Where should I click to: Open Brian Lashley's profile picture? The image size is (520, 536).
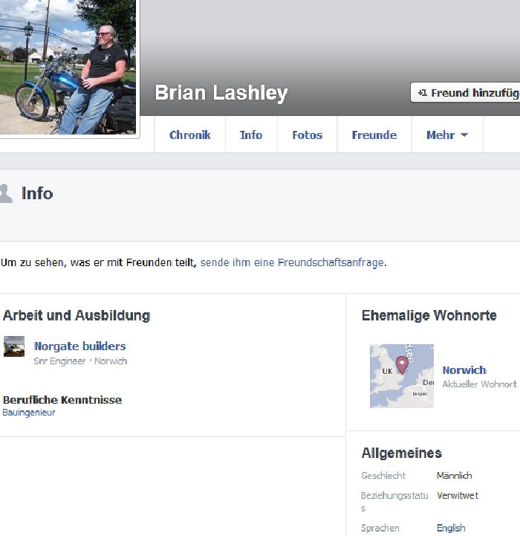pyautogui.click(x=68, y=67)
